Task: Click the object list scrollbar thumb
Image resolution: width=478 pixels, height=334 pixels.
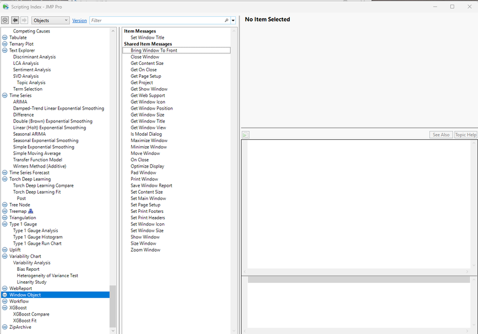Action: 113,306
